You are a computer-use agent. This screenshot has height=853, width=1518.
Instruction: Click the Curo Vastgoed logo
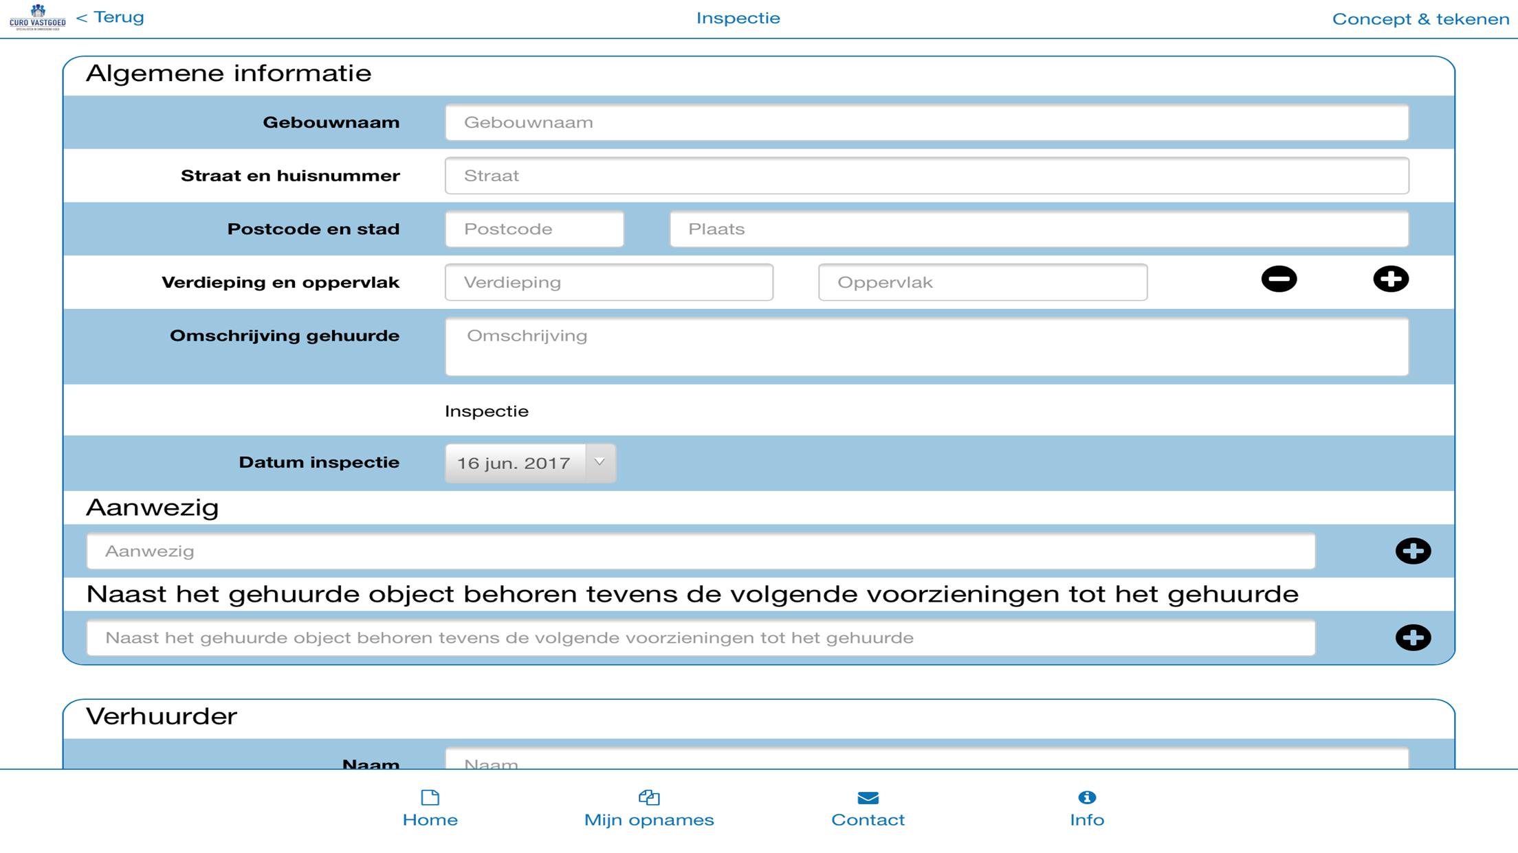point(38,17)
